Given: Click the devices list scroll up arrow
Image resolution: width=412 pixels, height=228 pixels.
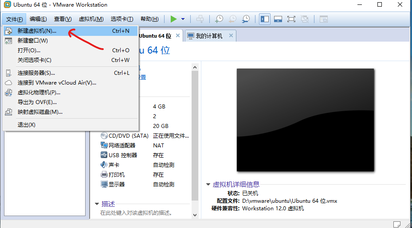Looking at the screenshot, I should tap(195, 67).
